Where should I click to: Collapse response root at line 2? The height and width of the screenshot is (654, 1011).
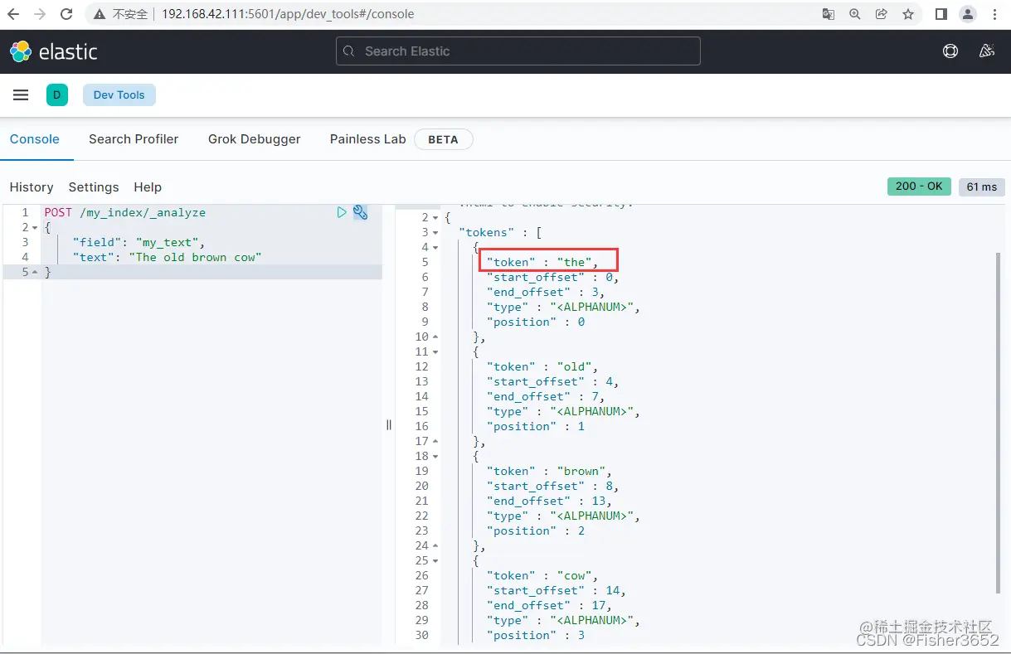435,217
